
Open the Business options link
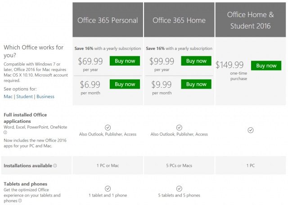click(x=45, y=96)
